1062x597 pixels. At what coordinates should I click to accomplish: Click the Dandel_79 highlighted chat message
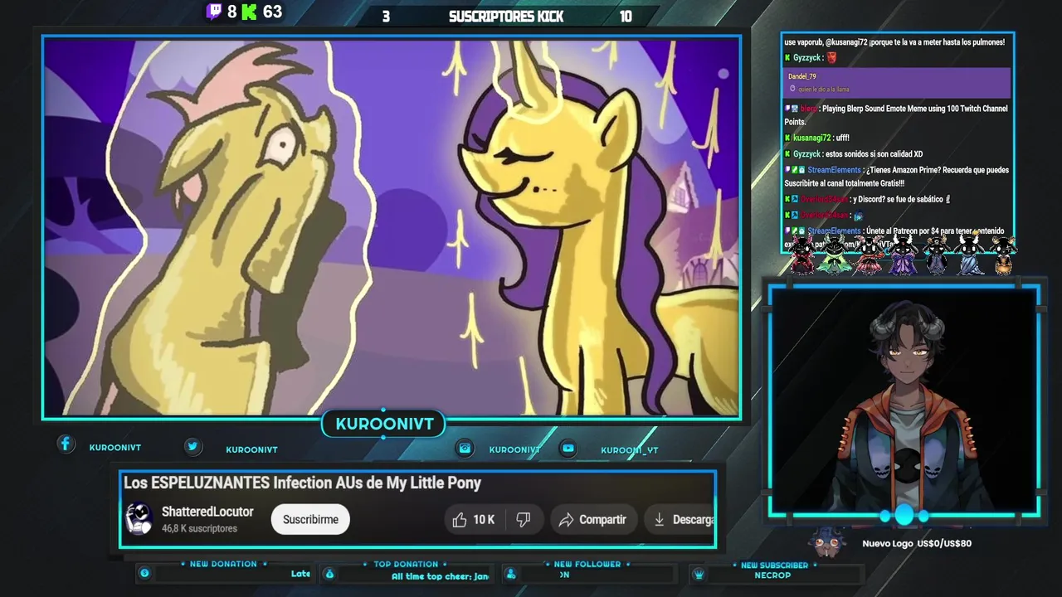click(897, 82)
